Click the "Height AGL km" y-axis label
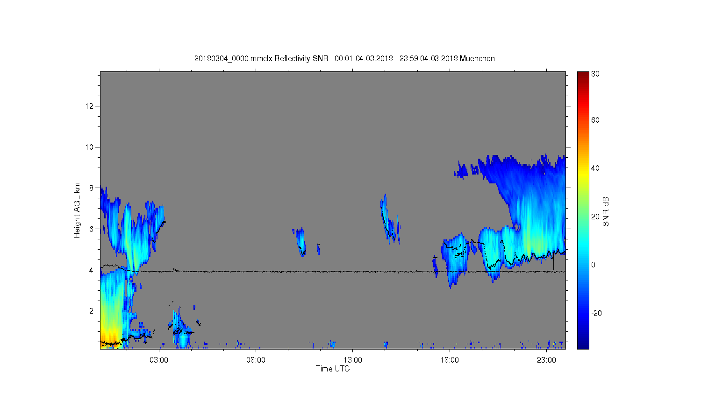The image size is (701, 420). click(x=77, y=210)
